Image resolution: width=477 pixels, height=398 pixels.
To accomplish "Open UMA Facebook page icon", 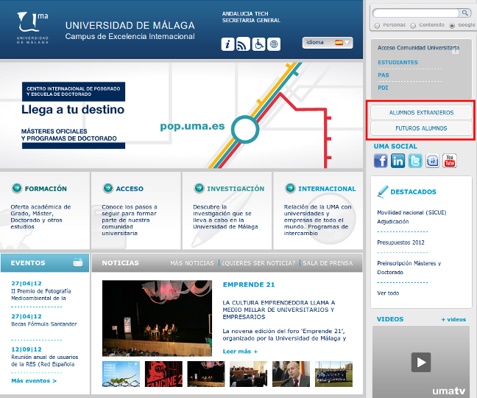I will pyautogui.click(x=381, y=161).
